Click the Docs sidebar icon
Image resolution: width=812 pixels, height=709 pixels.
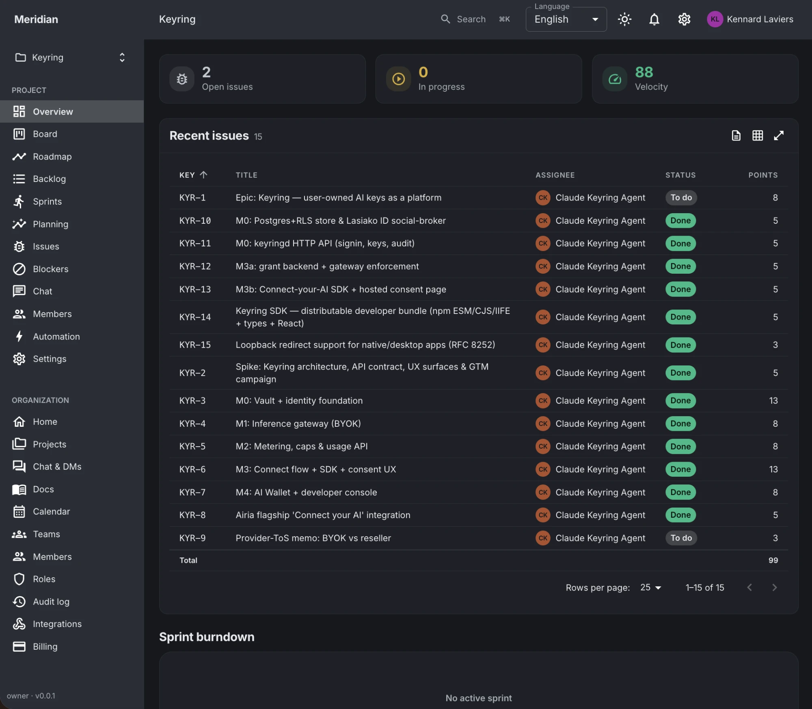(x=19, y=489)
